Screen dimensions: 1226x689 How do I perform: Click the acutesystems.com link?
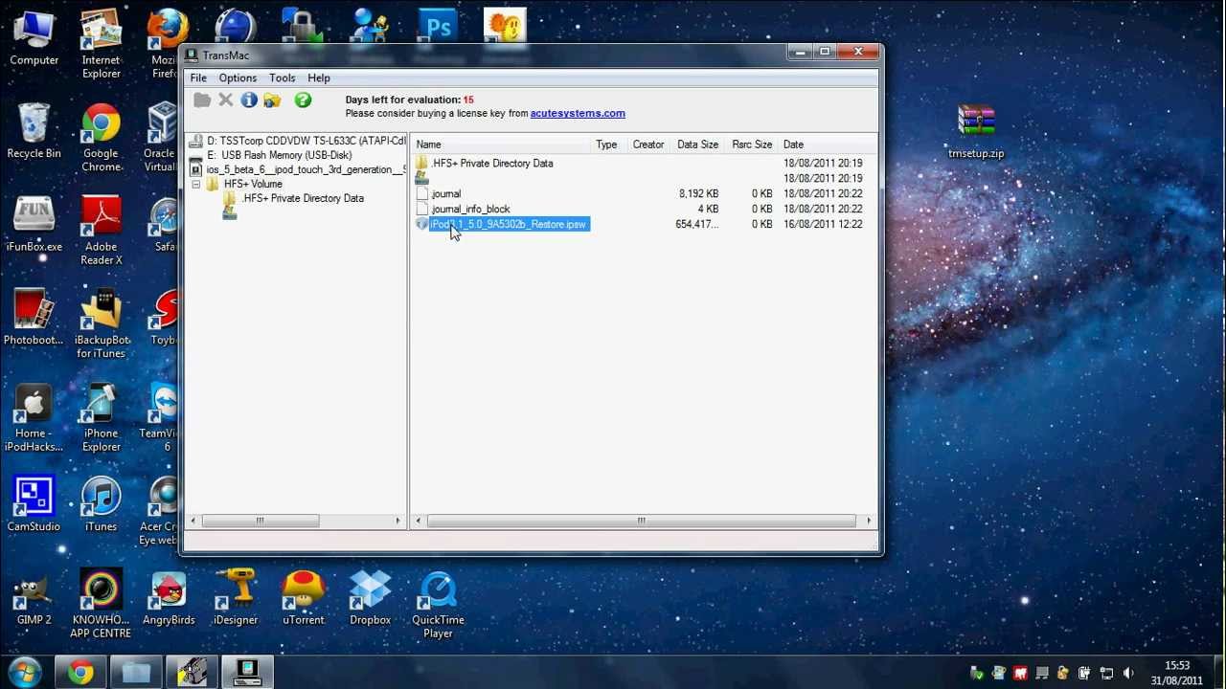click(578, 113)
